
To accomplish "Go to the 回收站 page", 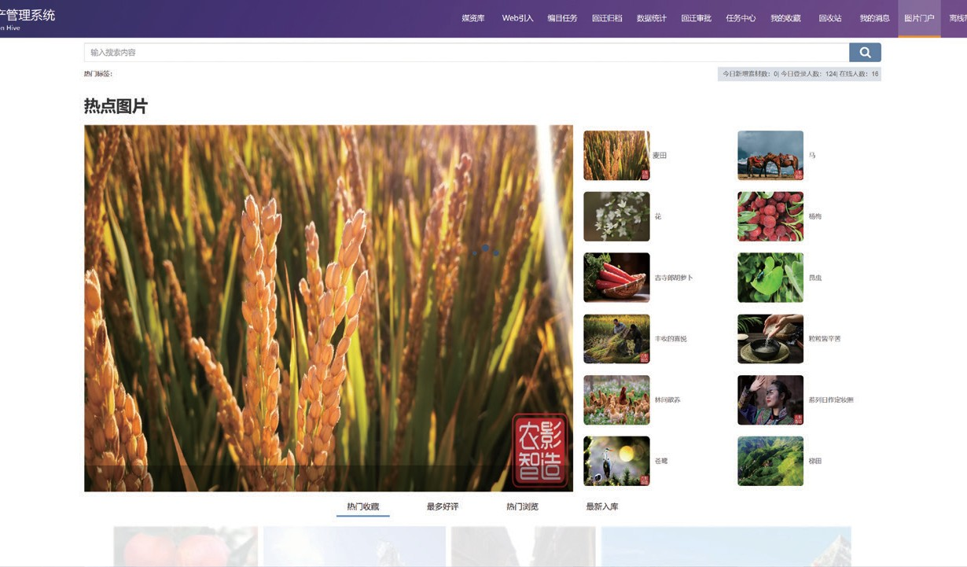I will [x=829, y=18].
